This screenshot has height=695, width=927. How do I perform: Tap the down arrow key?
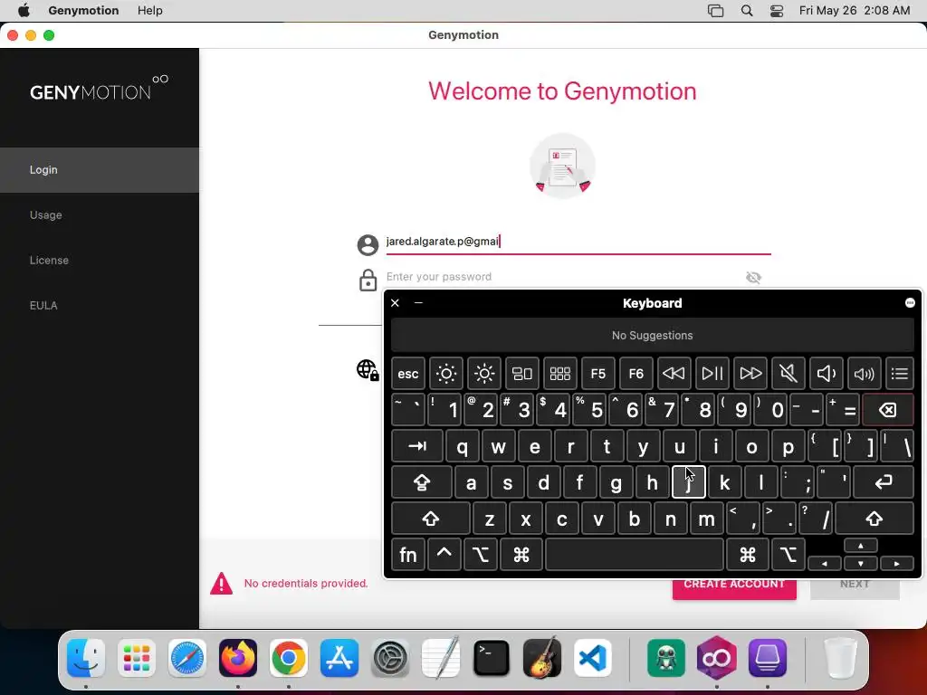(861, 564)
